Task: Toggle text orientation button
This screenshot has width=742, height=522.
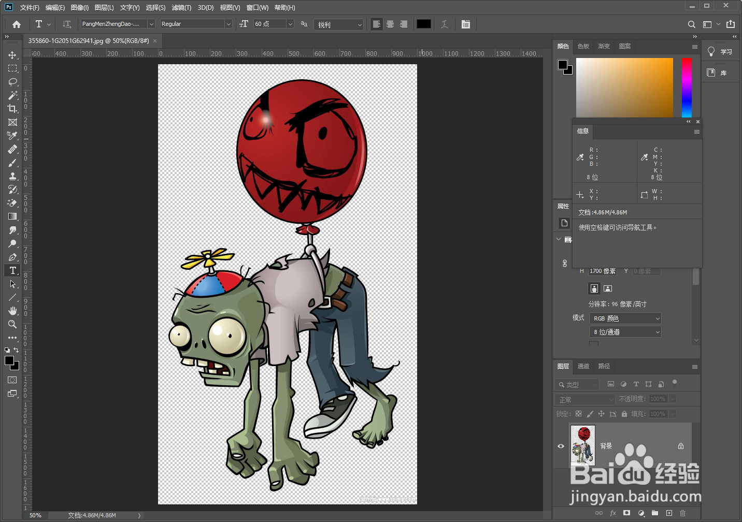Action: click(x=67, y=24)
